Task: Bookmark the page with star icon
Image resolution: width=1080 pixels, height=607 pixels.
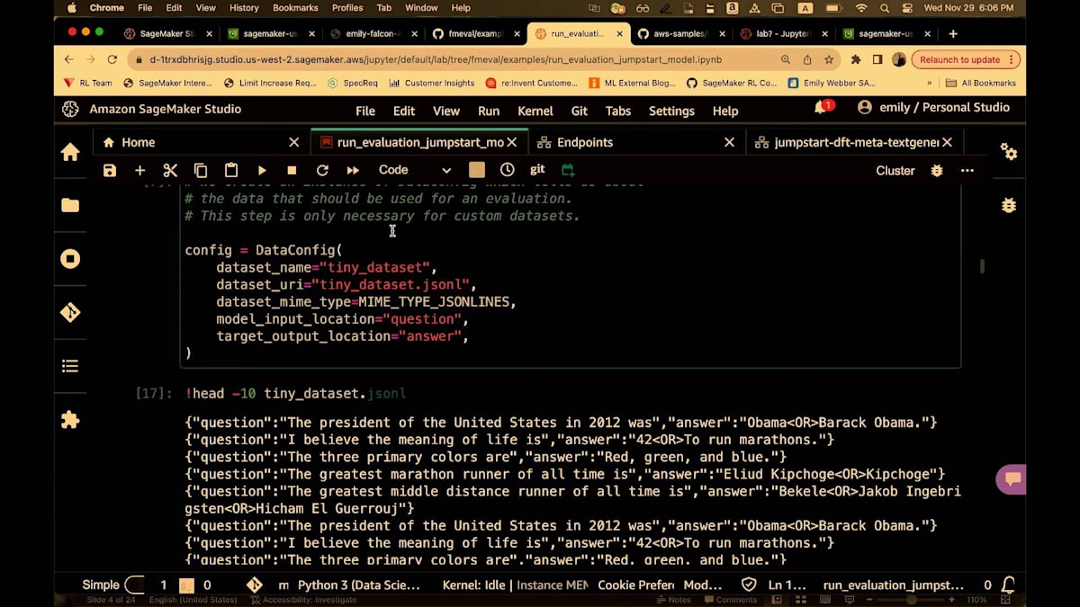Action: (829, 59)
